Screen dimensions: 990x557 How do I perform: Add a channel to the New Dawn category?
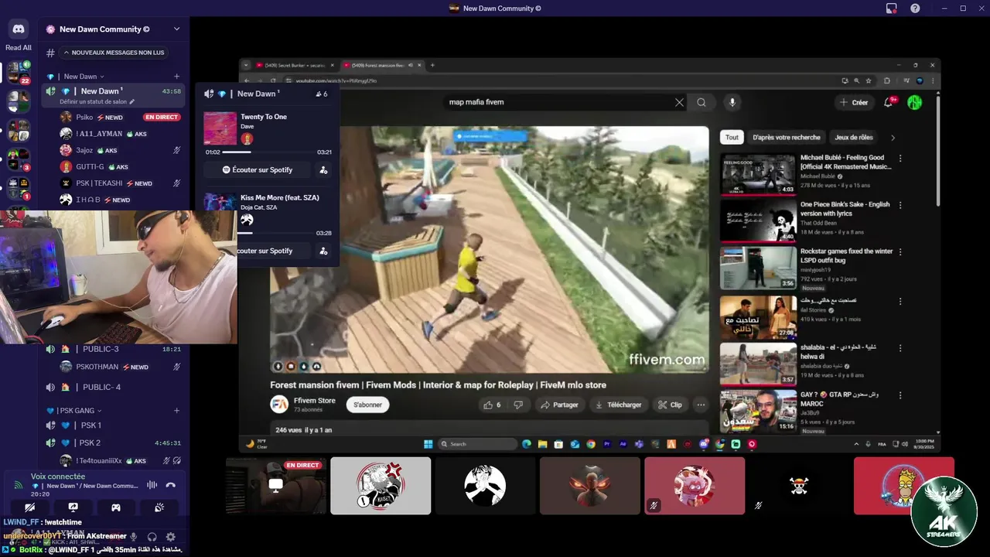177,77
